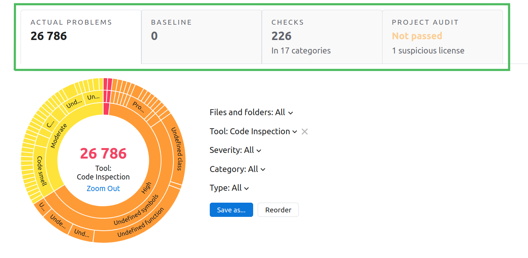Viewport: 528px width, 258px height.
Task: Click the Zoom Out link
Action: (103, 188)
